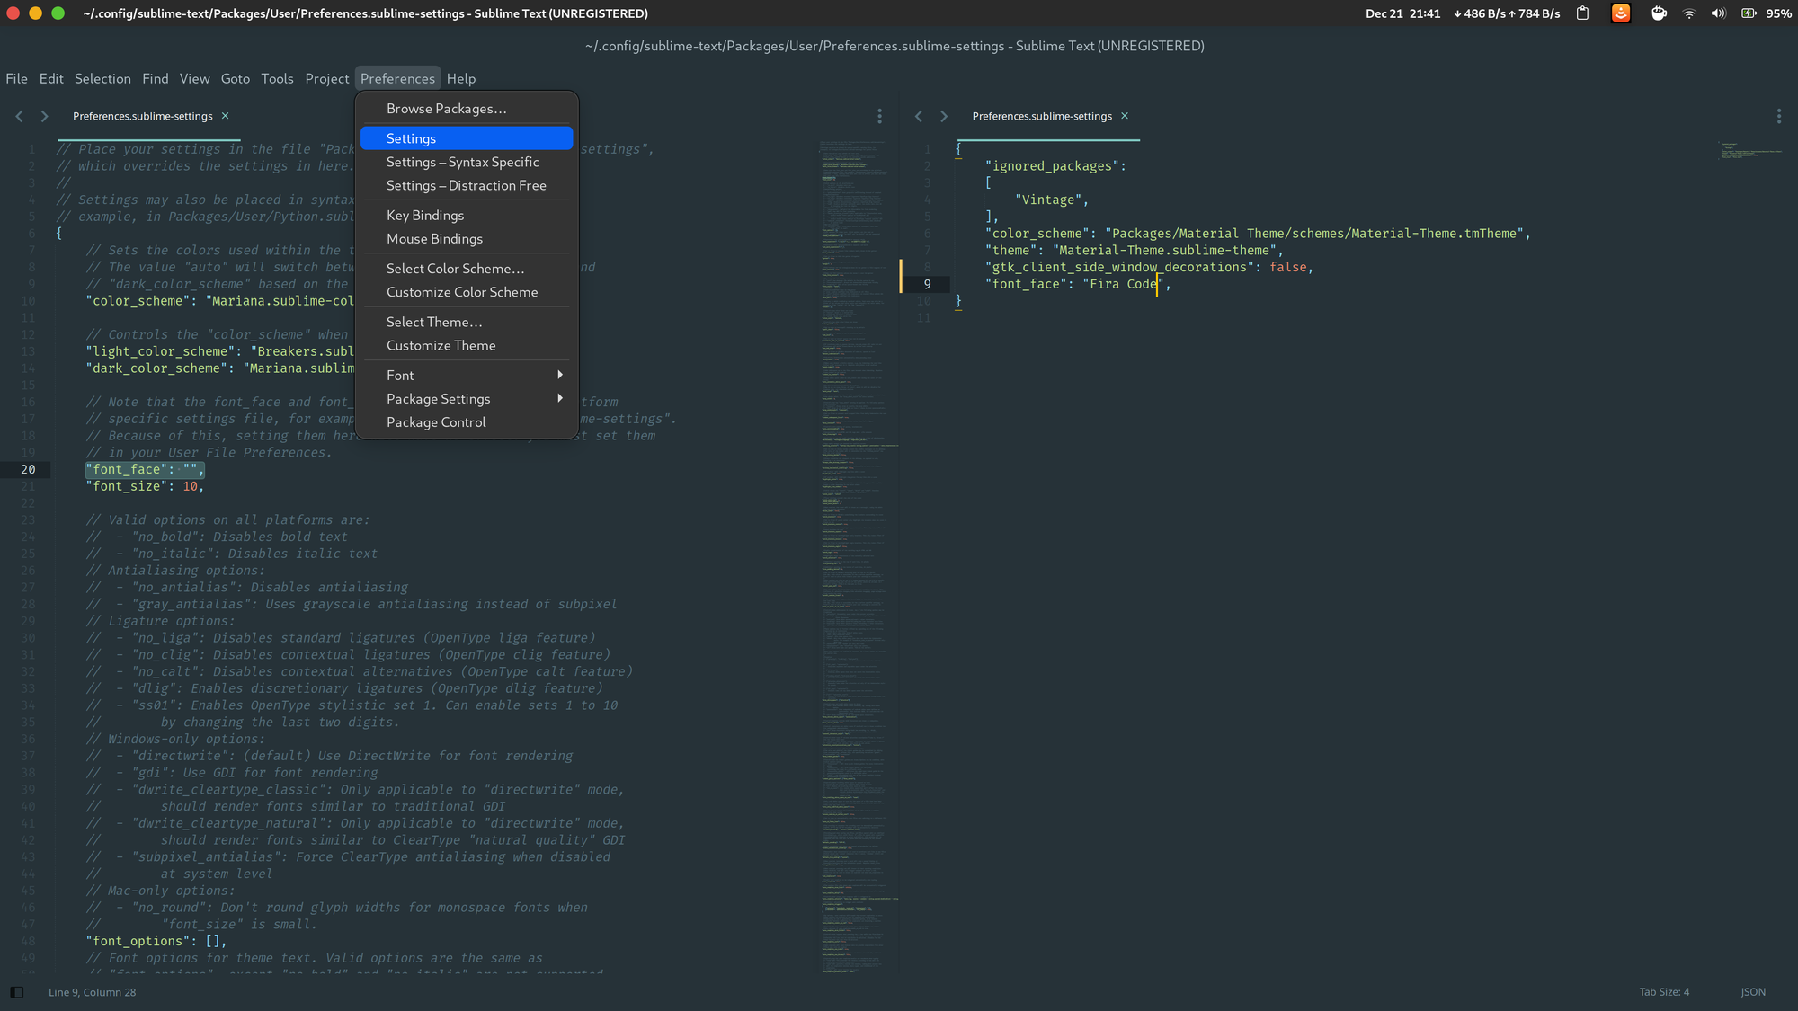The image size is (1798, 1011).
Task: Click "light_color_scheme" line in left pane
Action: coord(220,351)
